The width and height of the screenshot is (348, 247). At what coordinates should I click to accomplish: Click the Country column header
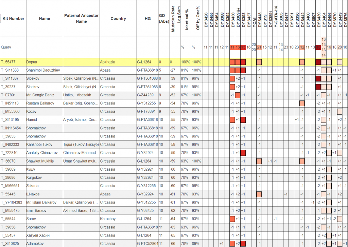coord(118,19)
